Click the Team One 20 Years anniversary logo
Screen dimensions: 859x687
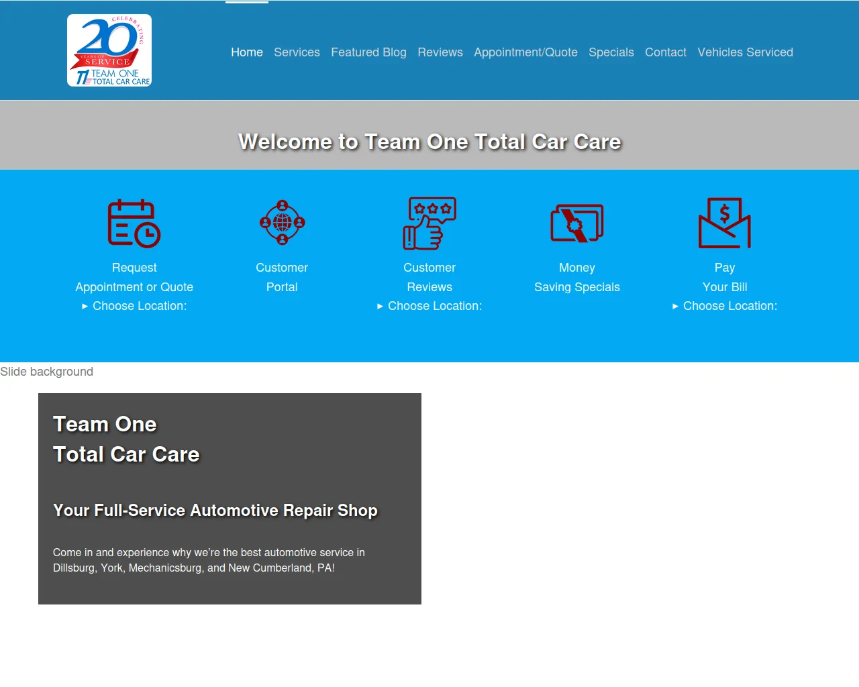[109, 50]
